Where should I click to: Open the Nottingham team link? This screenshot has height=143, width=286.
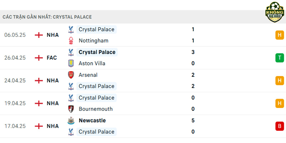[93, 41]
